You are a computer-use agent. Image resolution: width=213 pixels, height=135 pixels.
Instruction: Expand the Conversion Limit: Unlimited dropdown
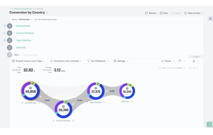click(x=66, y=61)
